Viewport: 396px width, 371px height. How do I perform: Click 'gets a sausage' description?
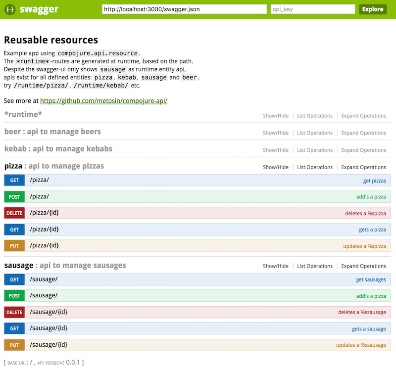click(369, 329)
